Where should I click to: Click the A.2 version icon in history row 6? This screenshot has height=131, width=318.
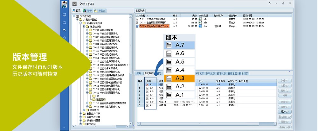147,102
